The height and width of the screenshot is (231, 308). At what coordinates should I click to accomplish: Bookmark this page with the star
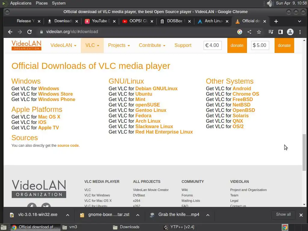259,32
